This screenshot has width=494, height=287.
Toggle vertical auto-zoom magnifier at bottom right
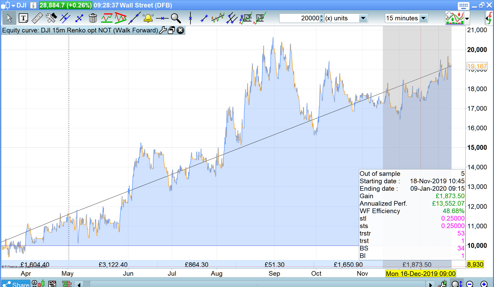coord(457,284)
